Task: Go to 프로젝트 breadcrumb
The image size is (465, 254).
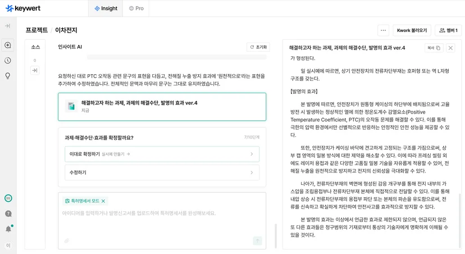Action: point(37,30)
